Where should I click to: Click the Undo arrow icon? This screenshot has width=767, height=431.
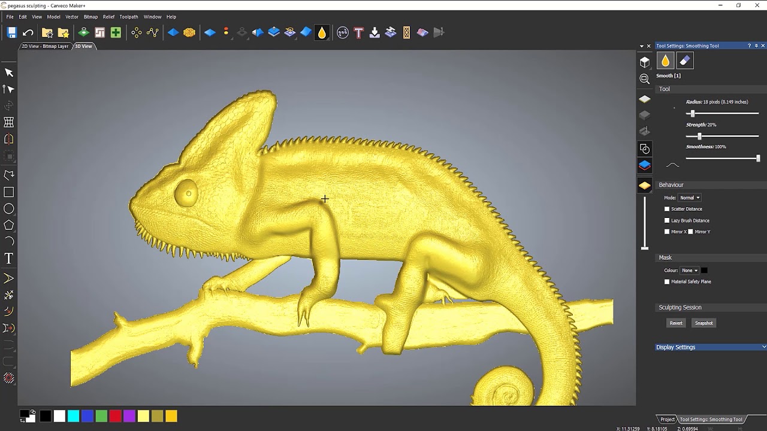point(28,32)
